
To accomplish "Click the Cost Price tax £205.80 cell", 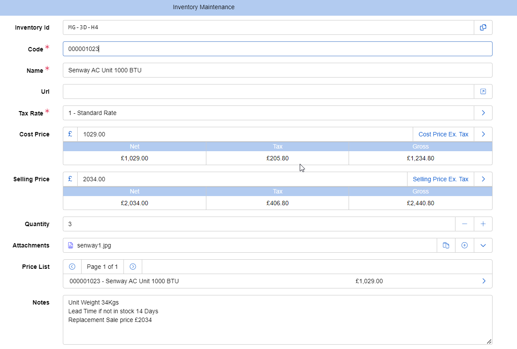I will 277,158.
